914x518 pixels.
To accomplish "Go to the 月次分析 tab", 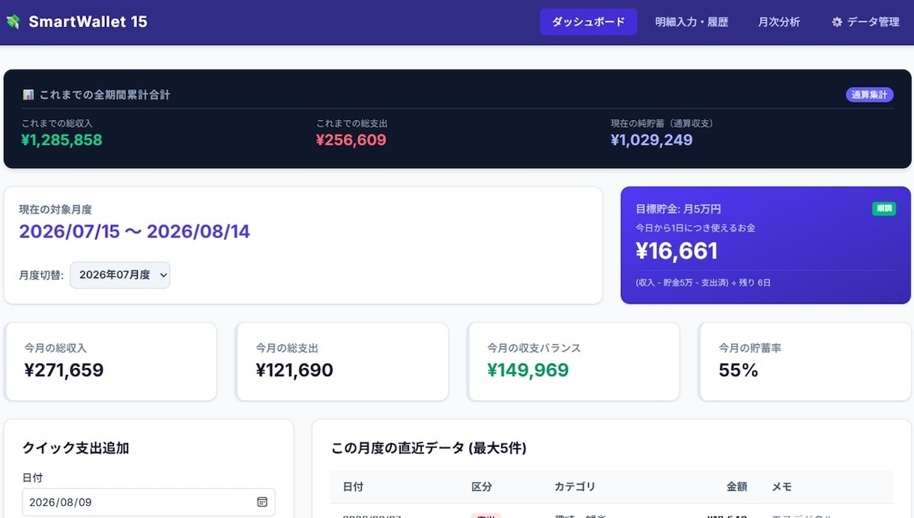I will pyautogui.click(x=779, y=22).
